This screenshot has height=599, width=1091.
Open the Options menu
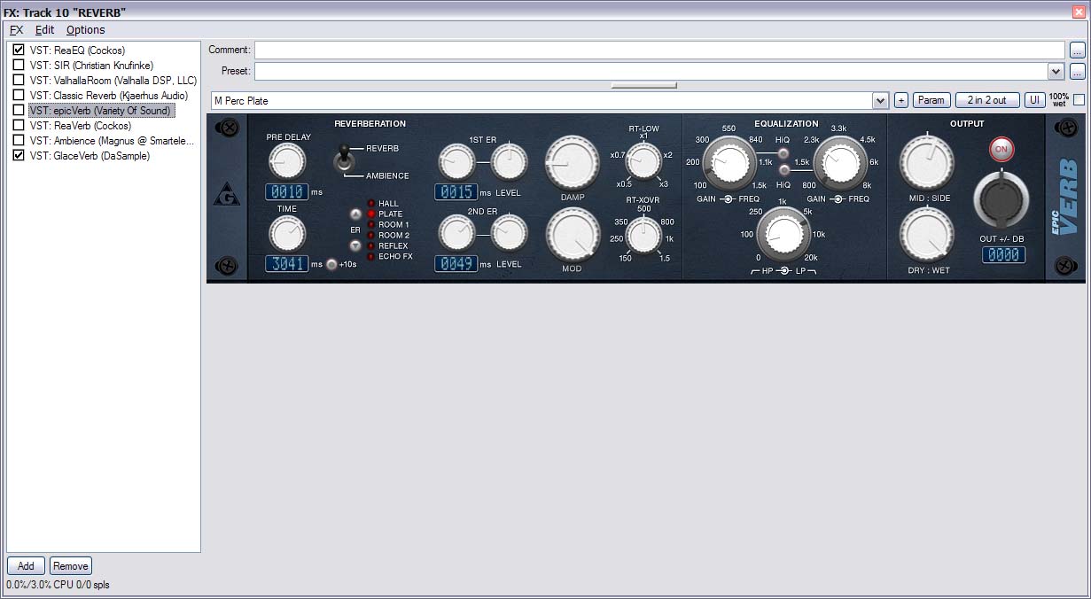[x=85, y=29]
